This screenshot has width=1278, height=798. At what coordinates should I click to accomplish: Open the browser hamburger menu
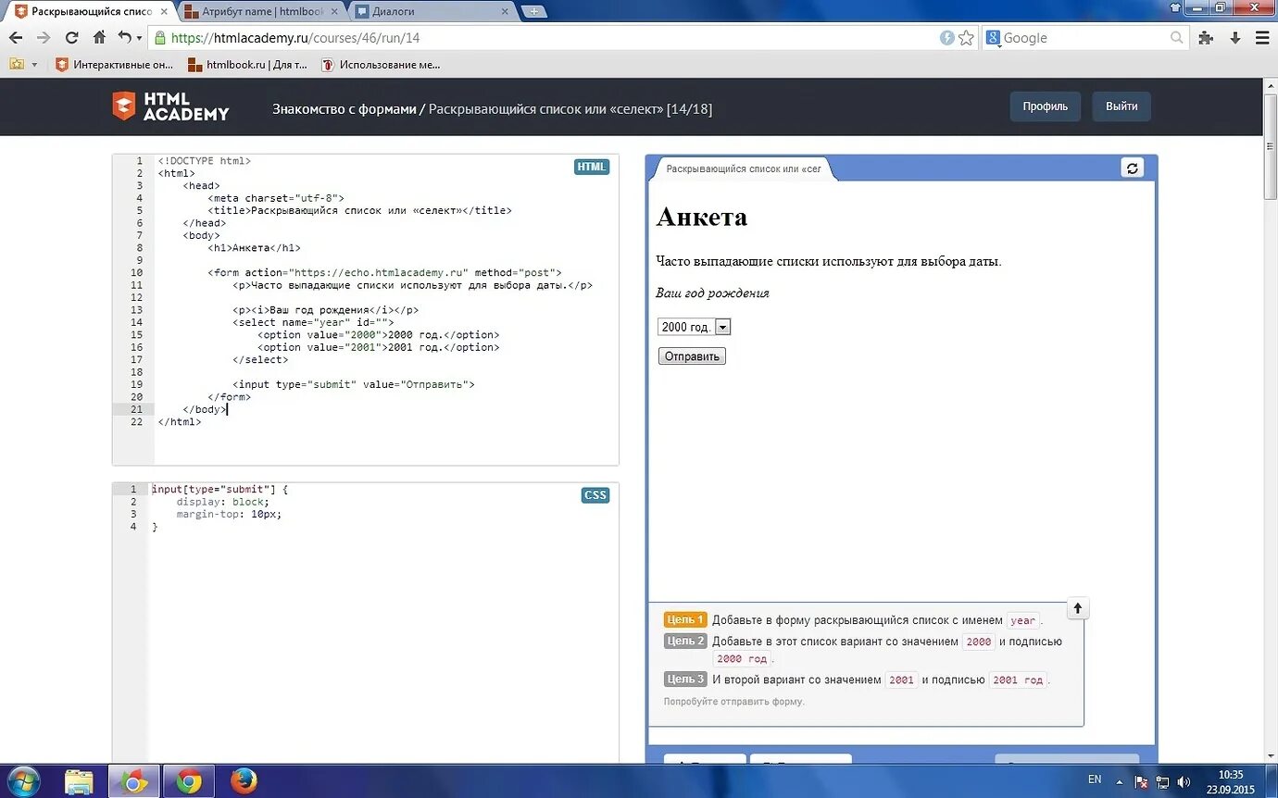click(x=1261, y=38)
